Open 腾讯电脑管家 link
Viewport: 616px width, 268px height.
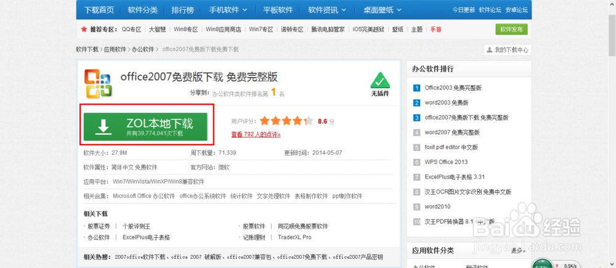(328, 30)
